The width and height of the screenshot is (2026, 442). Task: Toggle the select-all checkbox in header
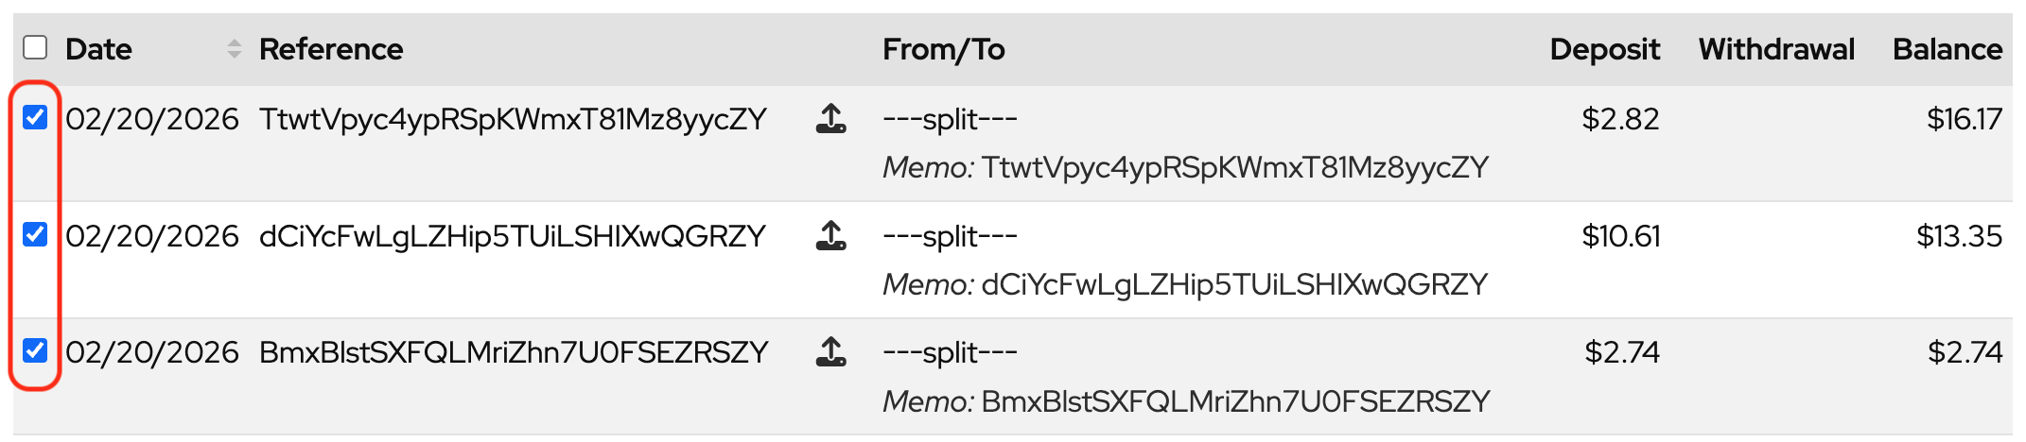click(35, 47)
